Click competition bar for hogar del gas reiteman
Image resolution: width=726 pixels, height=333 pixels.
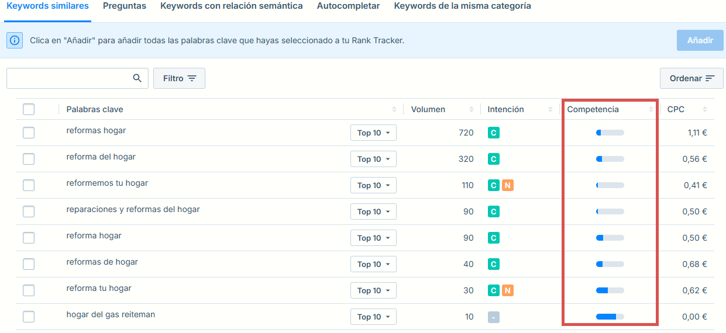click(x=610, y=317)
